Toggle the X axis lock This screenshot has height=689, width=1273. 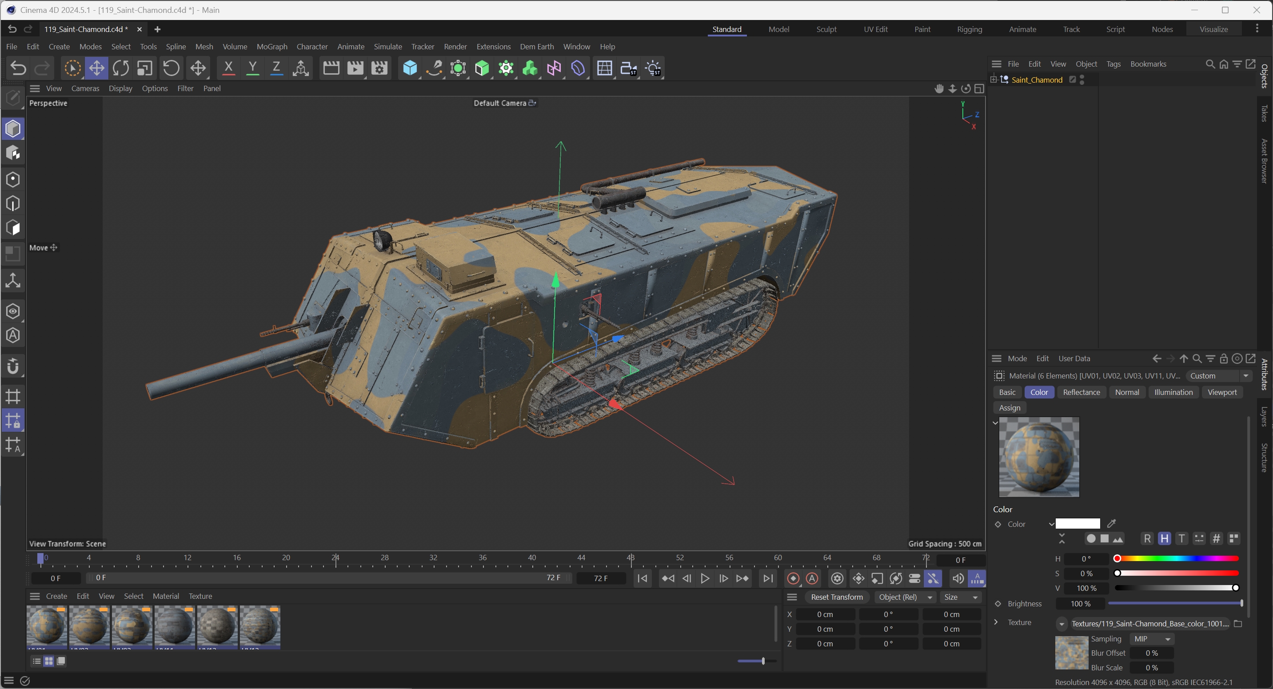coord(228,68)
